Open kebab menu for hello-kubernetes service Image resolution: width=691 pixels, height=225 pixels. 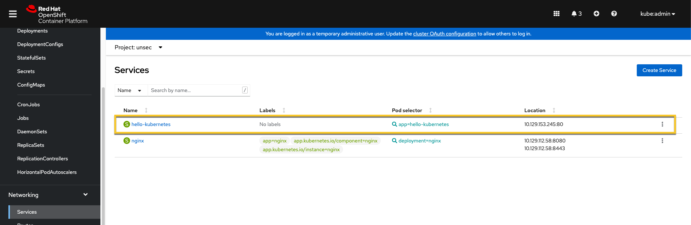pos(662,124)
